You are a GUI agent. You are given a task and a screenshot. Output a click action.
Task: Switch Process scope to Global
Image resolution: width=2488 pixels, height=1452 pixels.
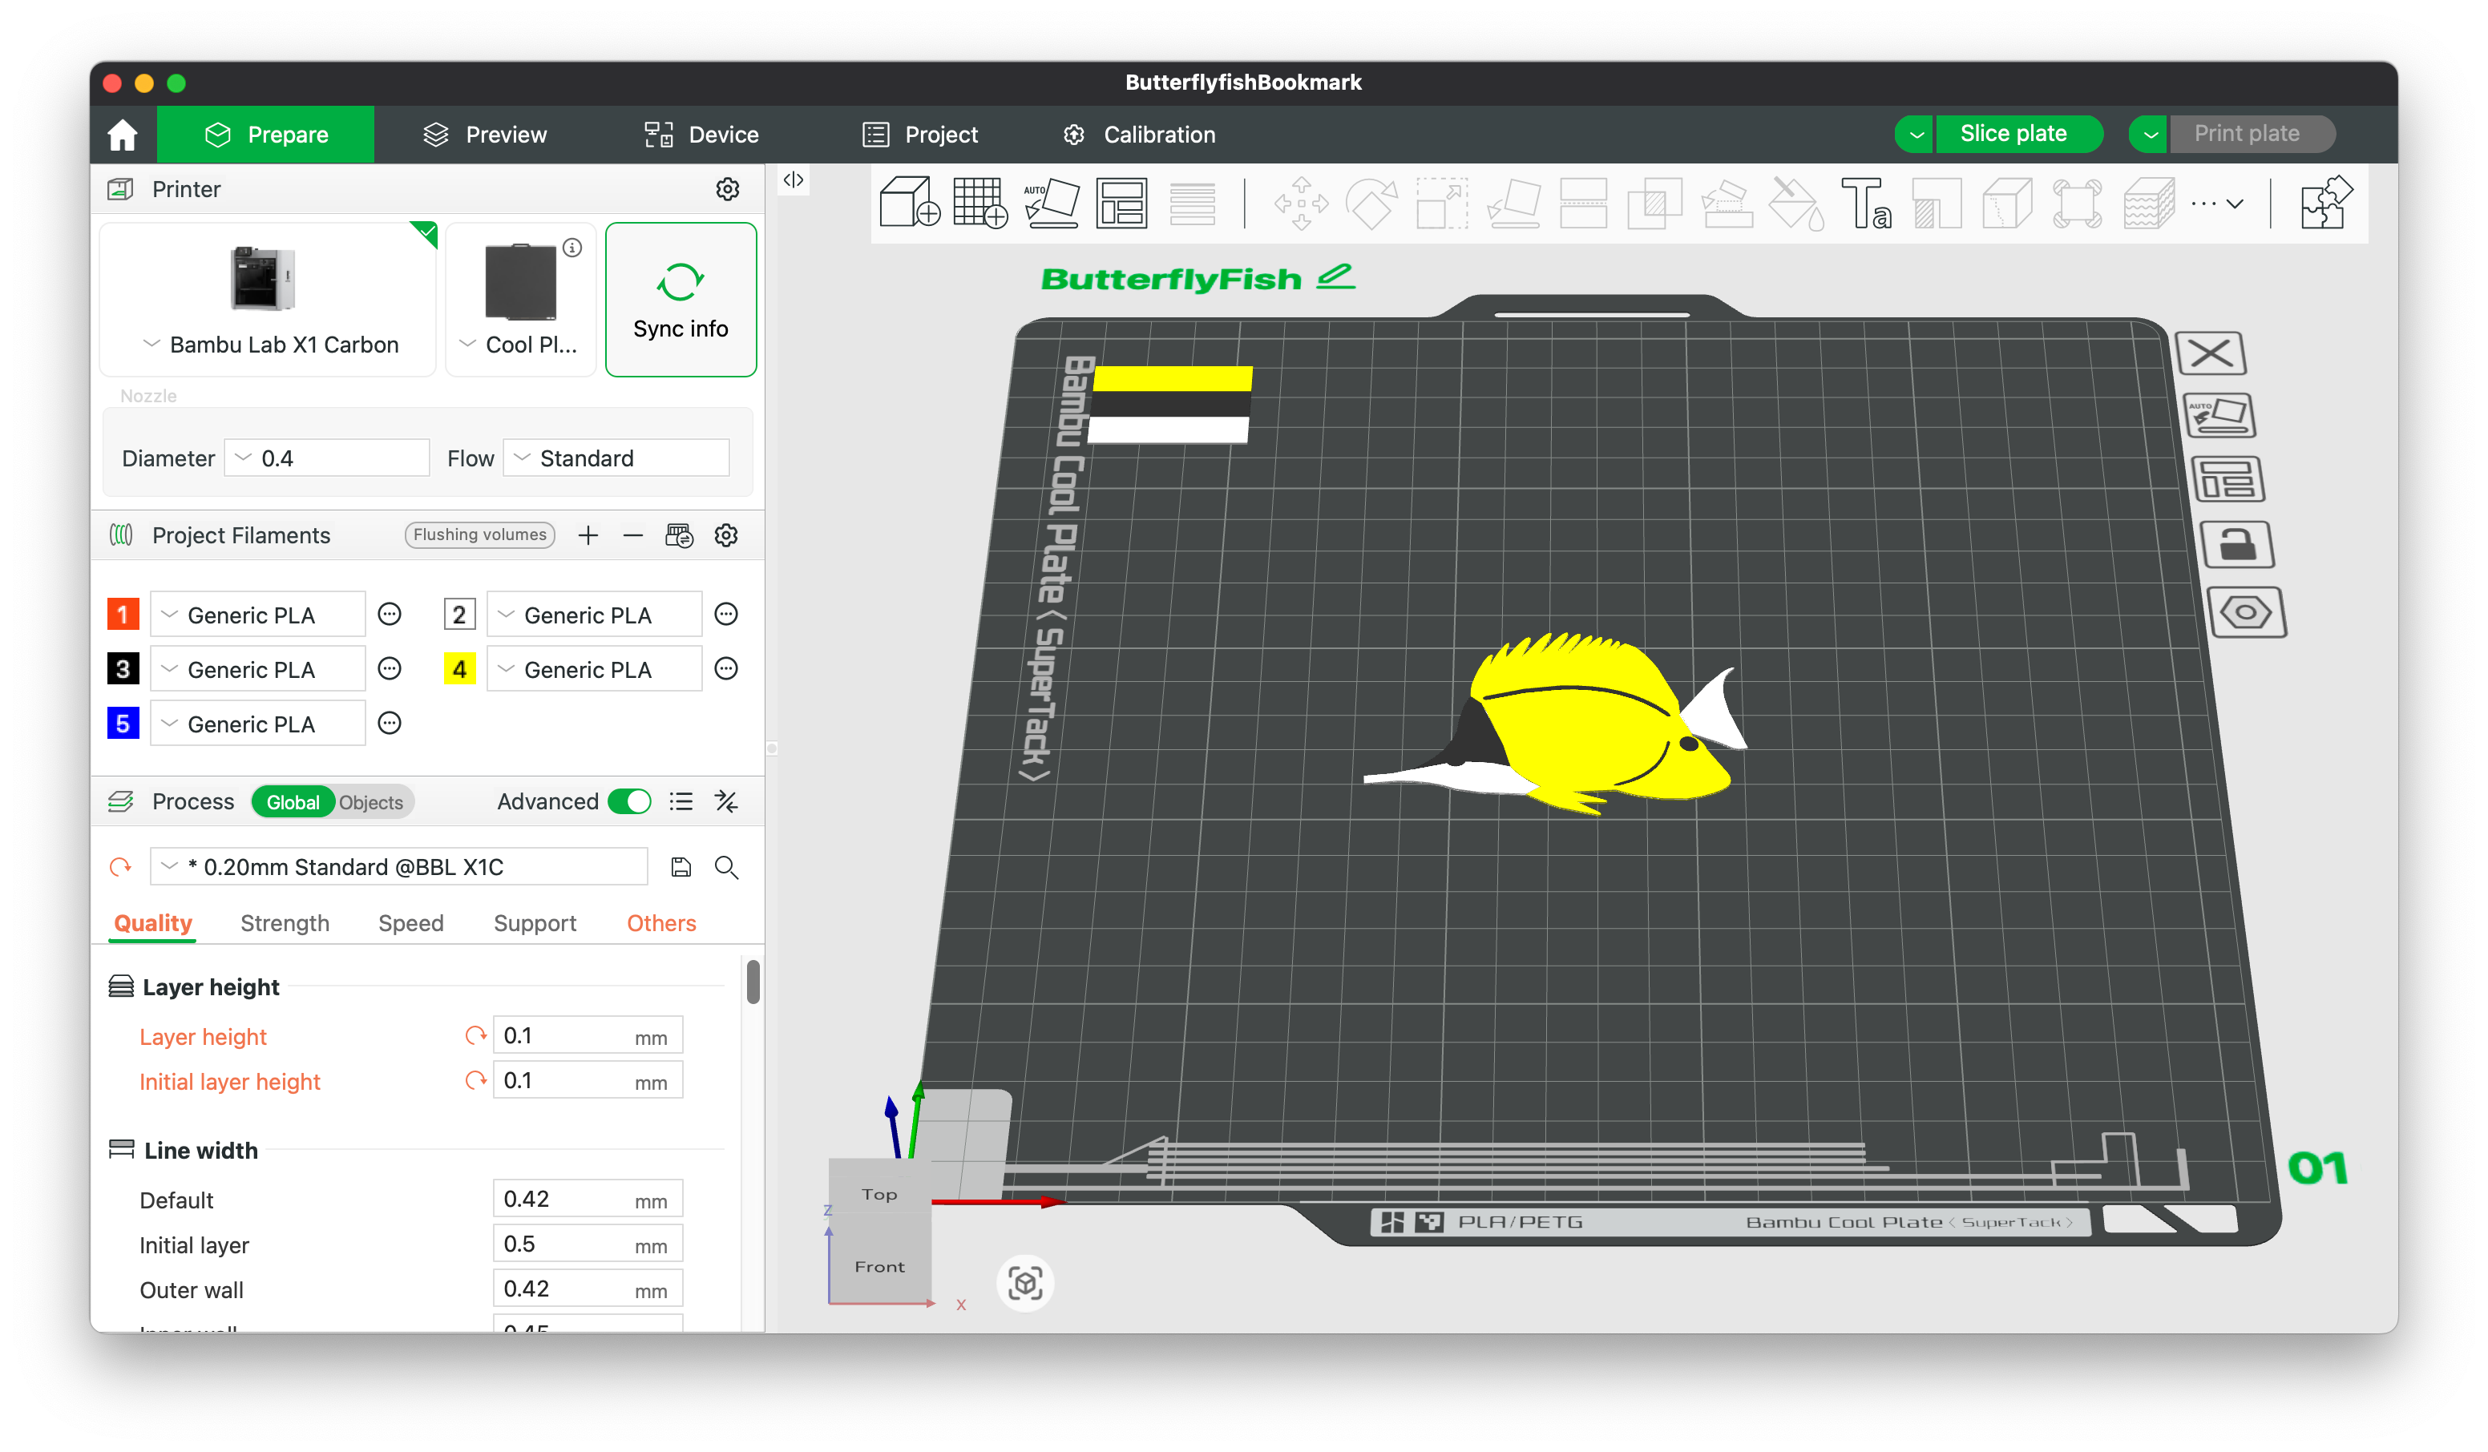click(x=293, y=802)
